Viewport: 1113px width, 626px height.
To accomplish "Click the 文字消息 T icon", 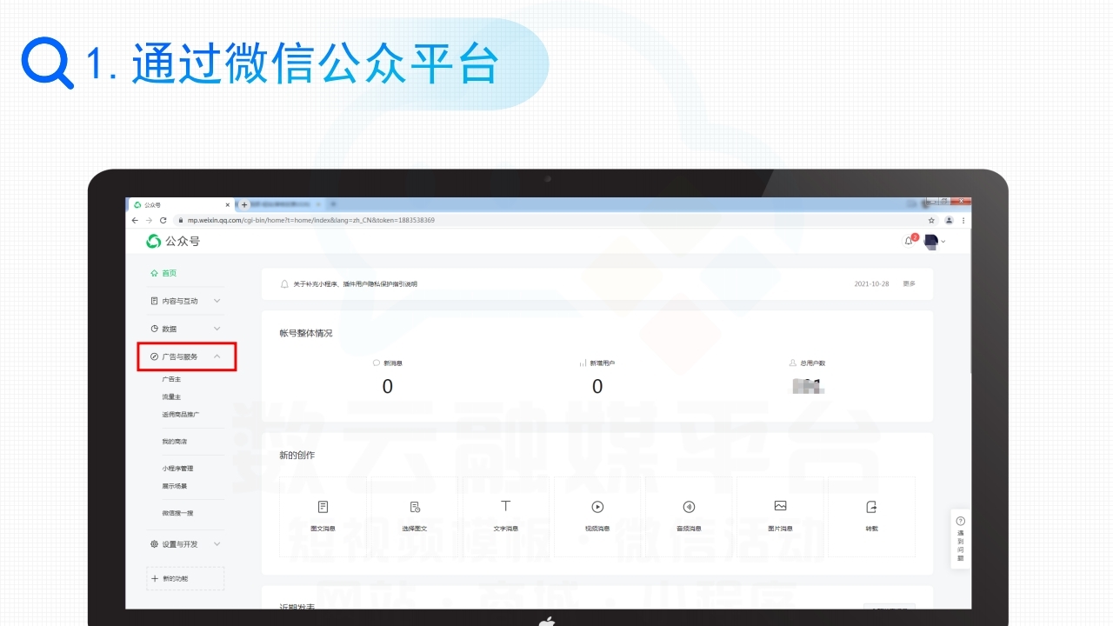I will [506, 506].
